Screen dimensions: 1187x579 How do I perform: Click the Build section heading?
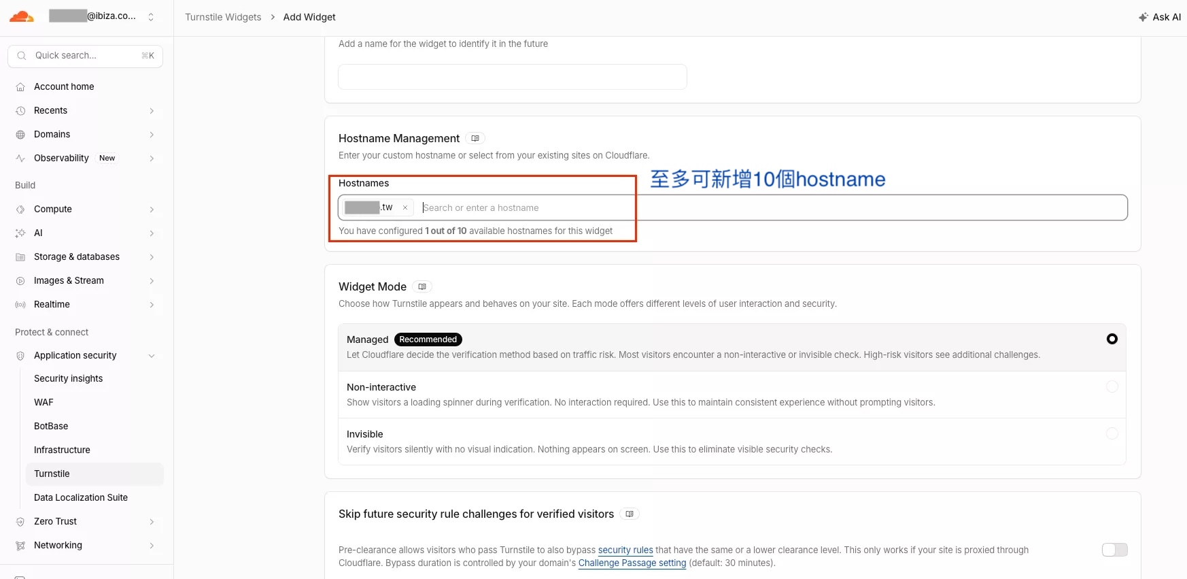tap(25, 186)
